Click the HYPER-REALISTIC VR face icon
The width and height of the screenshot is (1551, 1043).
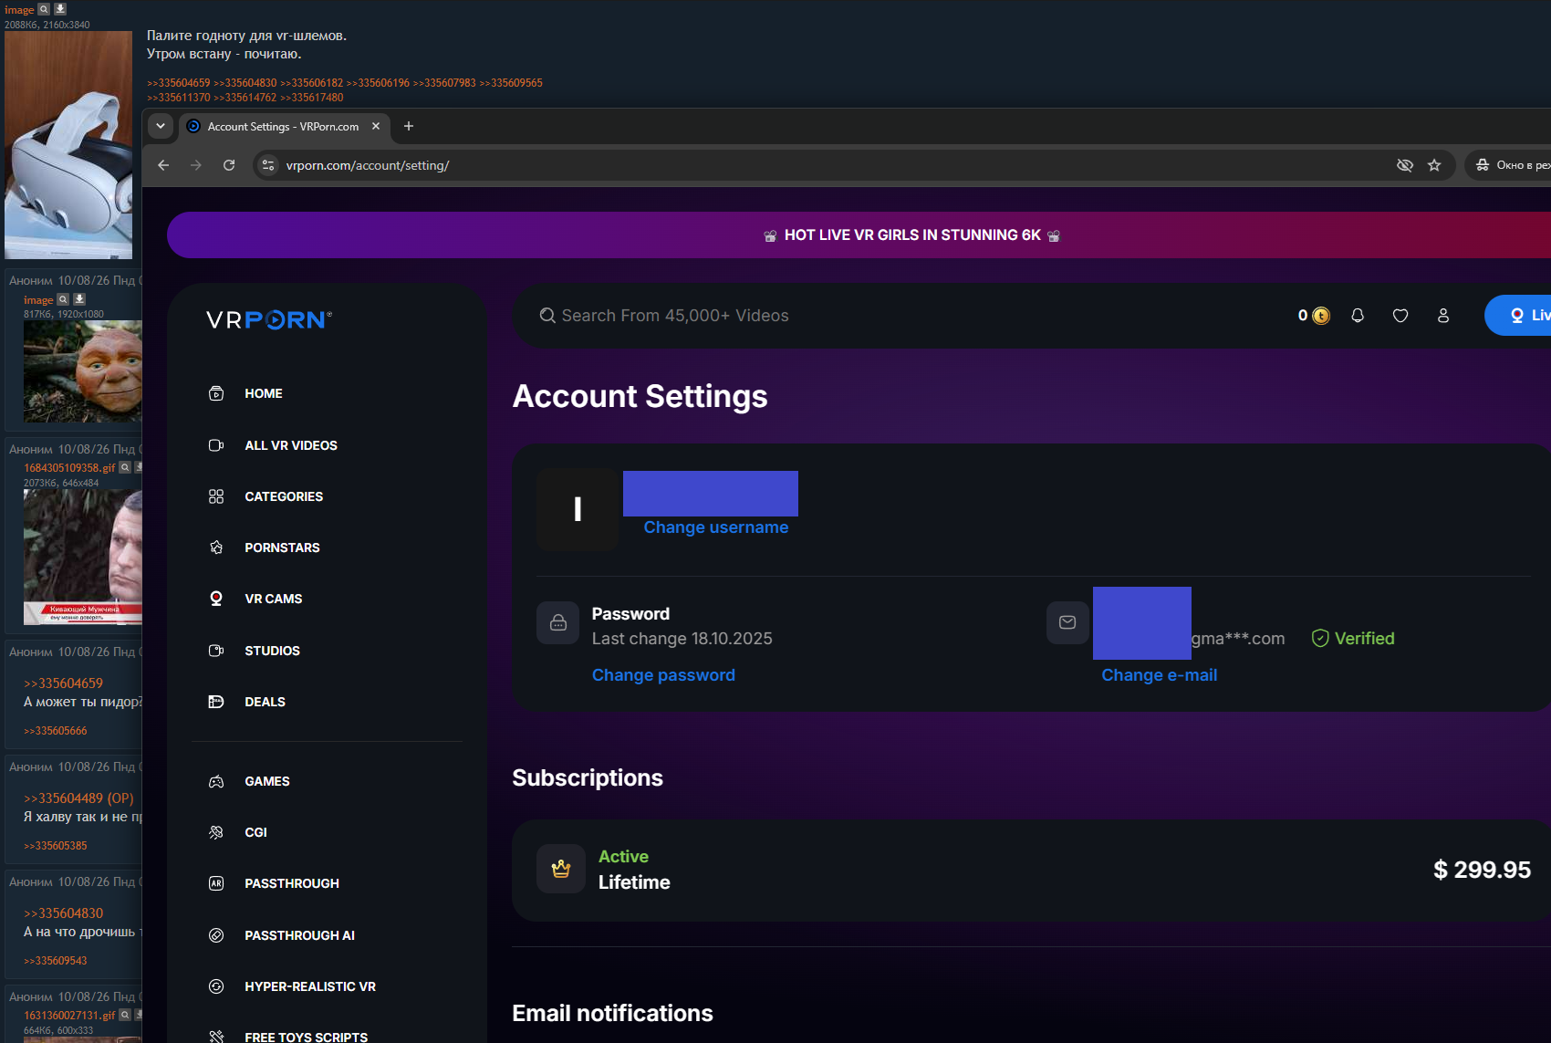click(216, 986)
